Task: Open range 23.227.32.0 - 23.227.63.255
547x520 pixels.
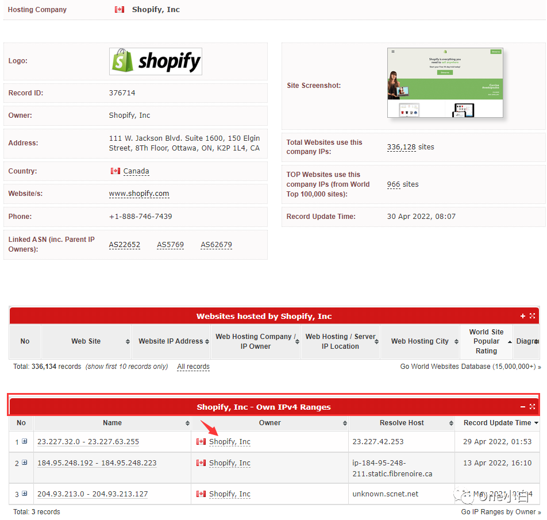Action: point(88,442)
